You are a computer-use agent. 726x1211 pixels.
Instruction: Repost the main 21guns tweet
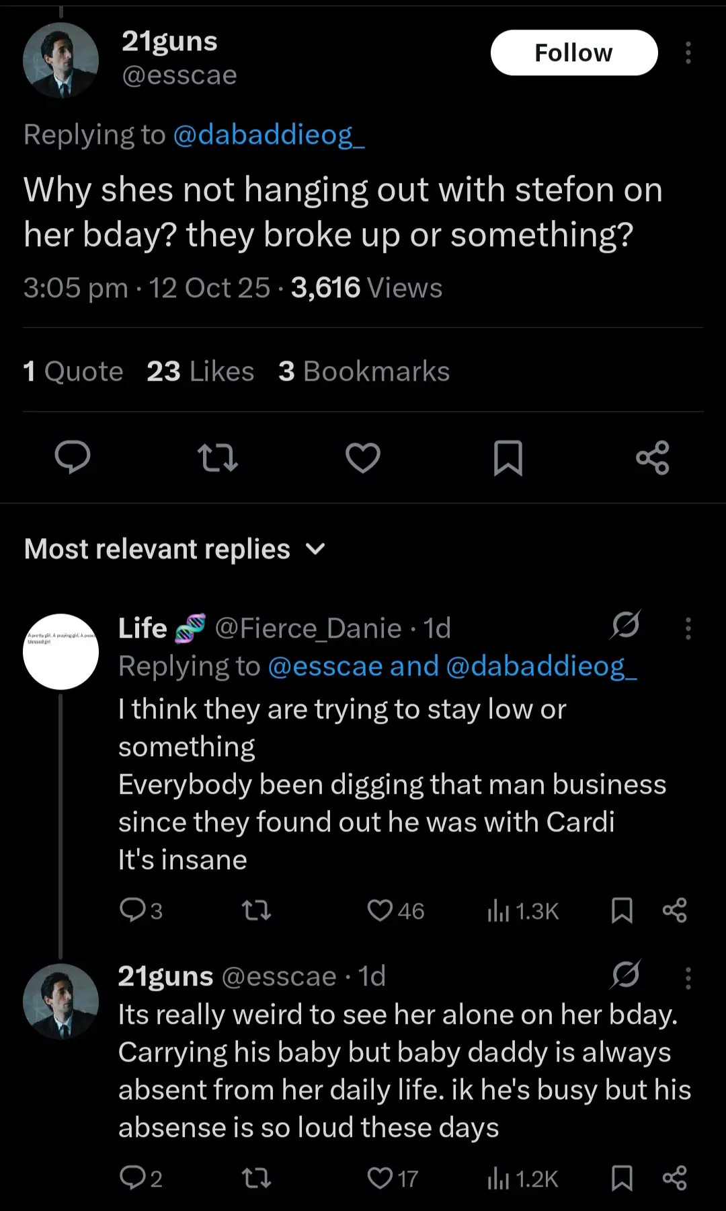point(218,457)
